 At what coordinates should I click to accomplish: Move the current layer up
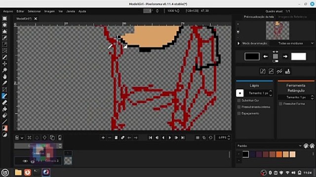[x=37, y=138]
